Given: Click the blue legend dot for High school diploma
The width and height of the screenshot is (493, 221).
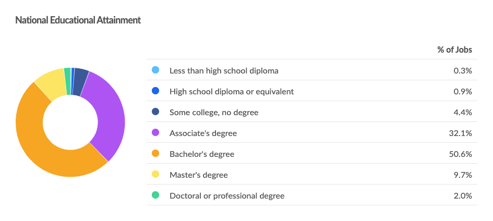Looking at the screenshot, I should [155, 91].
